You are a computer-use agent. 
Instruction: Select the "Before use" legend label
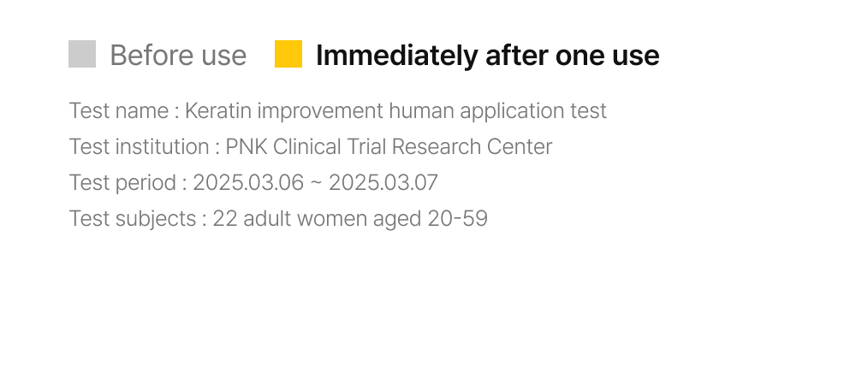[x=178, y=56]
